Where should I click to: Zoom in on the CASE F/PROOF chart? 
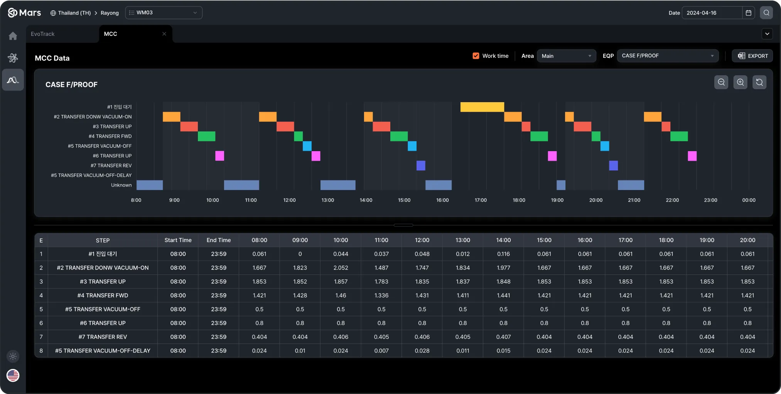740,82
